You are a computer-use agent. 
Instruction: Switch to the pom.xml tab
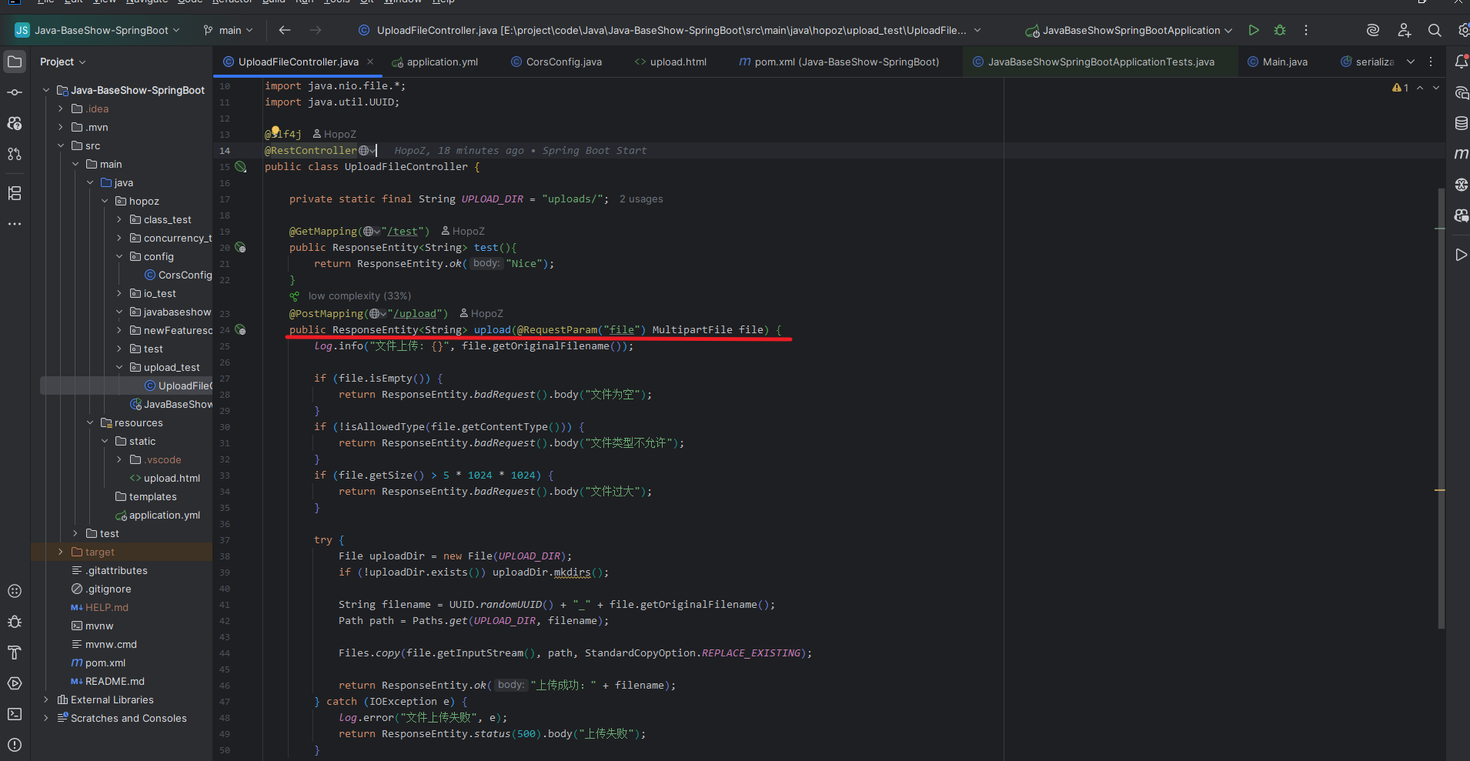[839, 62]
